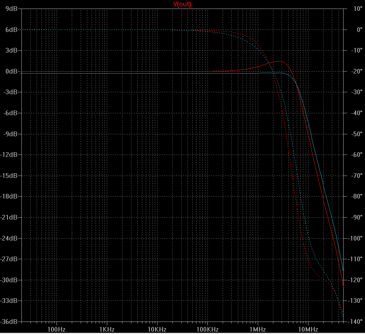Click the 1KHz frequency axis label
Image resolution: width=365 pixels, height=334 pixels.
tap(107, 329)
